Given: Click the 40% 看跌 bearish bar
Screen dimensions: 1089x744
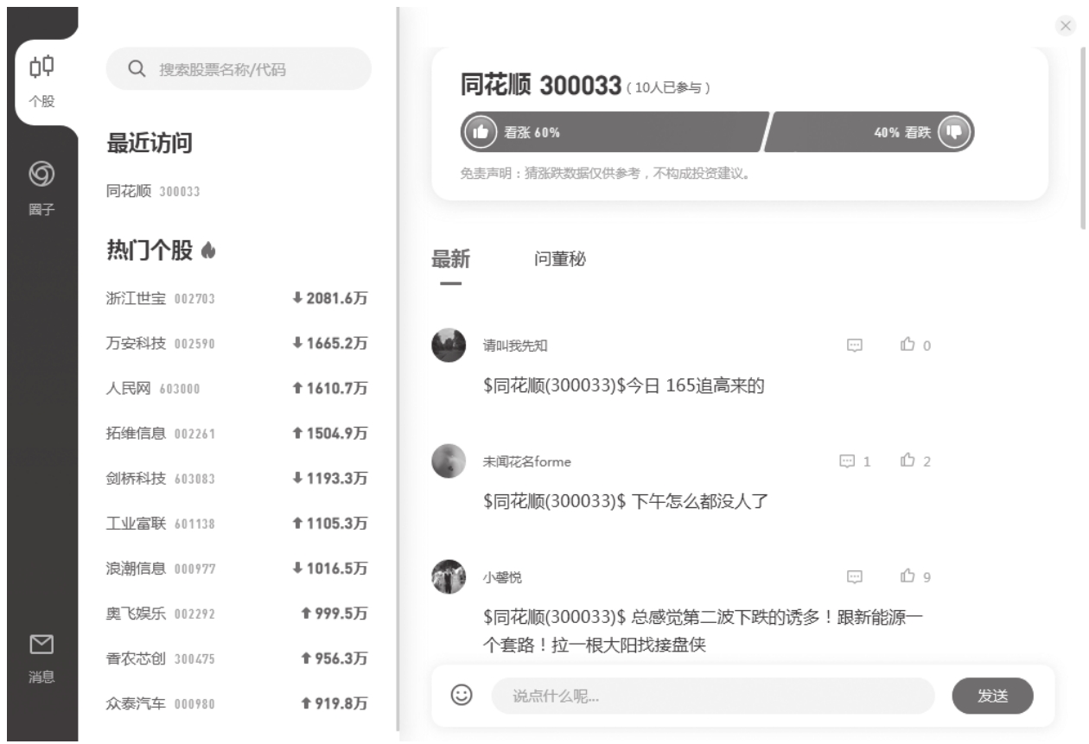Looking at the screenshot, I should tap(869, 132).
